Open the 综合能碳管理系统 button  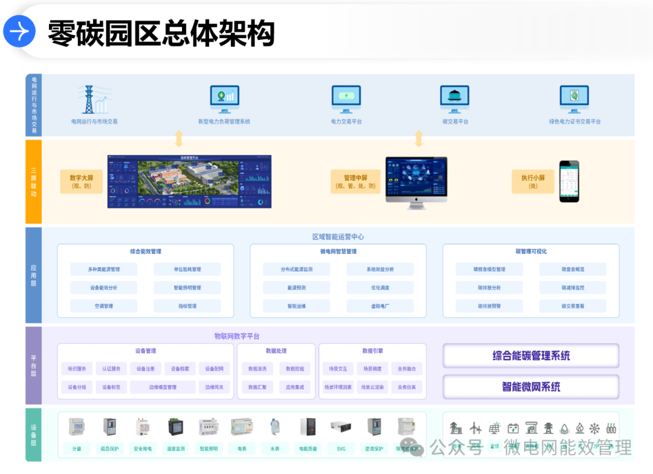pos(531,356)
